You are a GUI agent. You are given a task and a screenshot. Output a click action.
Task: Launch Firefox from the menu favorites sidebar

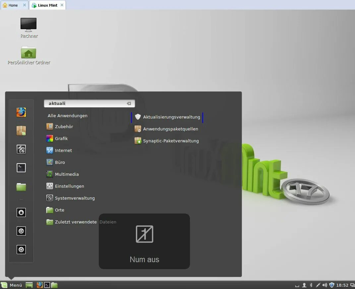21,112
